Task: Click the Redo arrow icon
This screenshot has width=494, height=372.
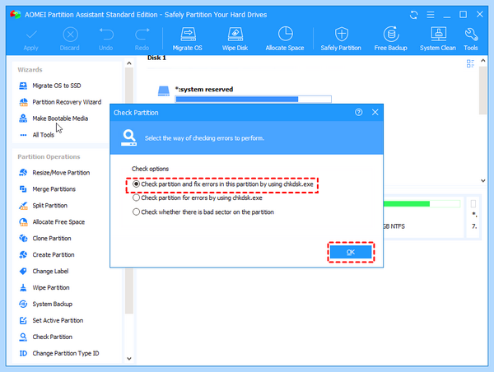Action: pos(142,34)
